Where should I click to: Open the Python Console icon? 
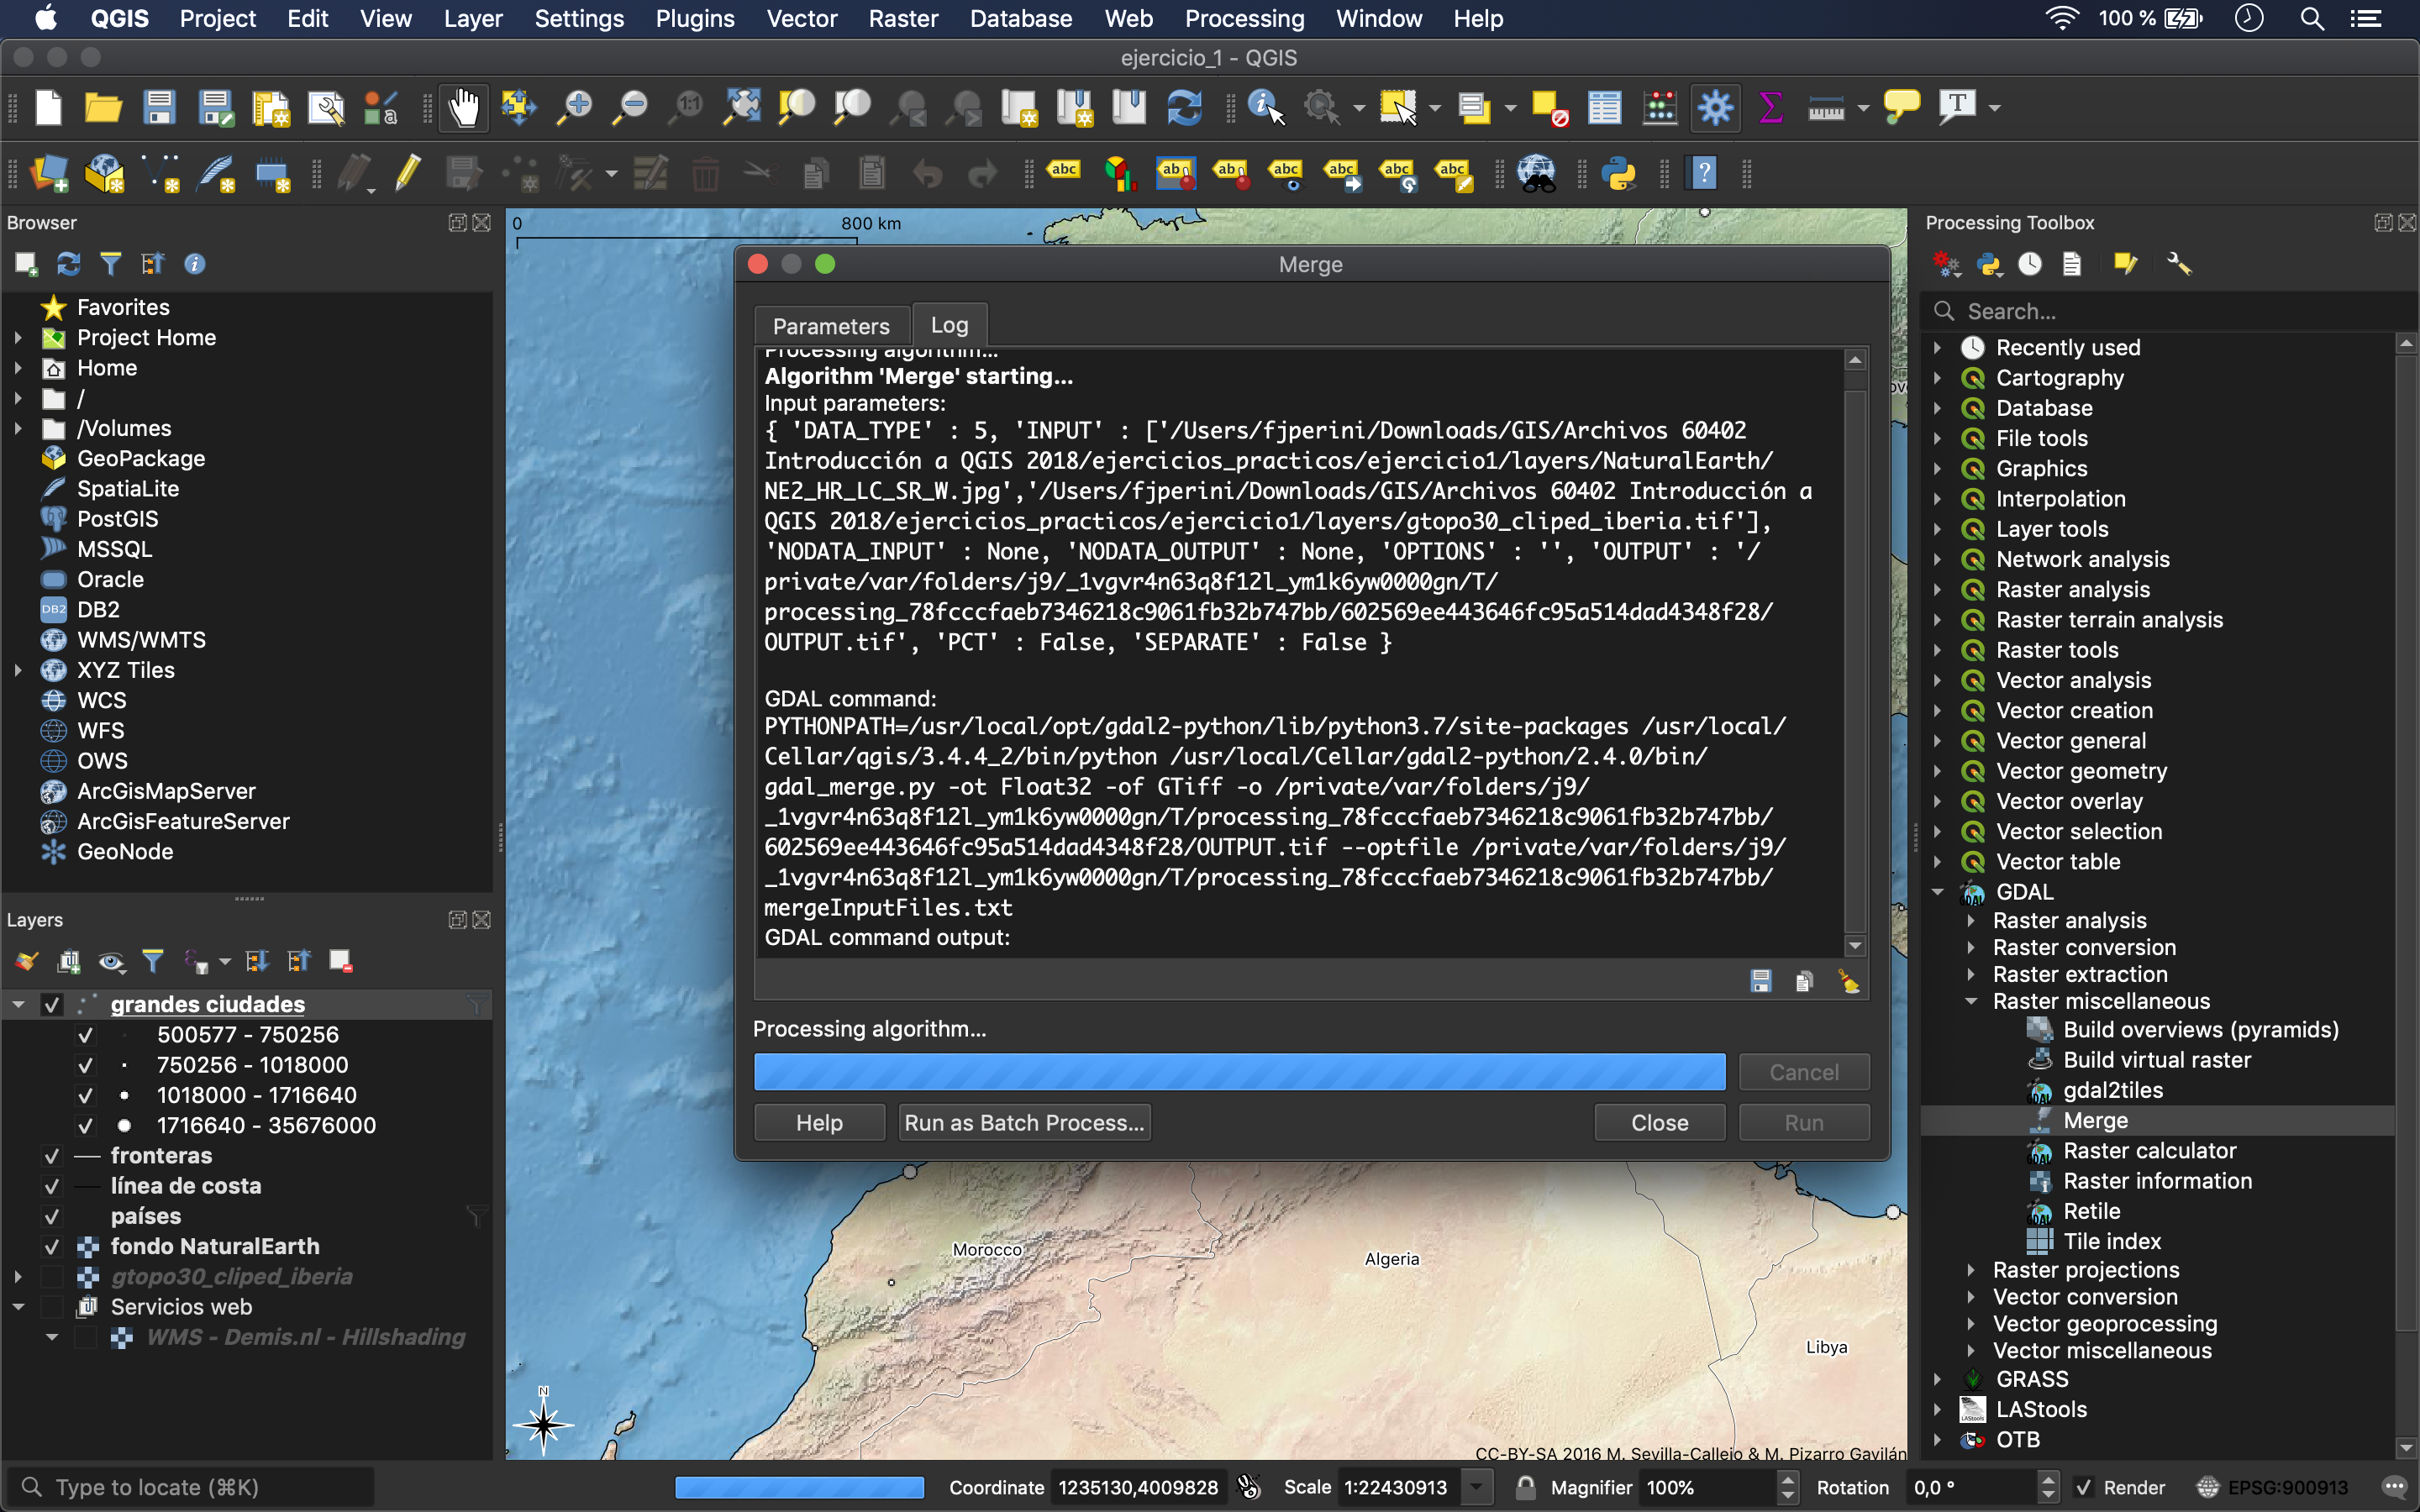(1619, 174)
